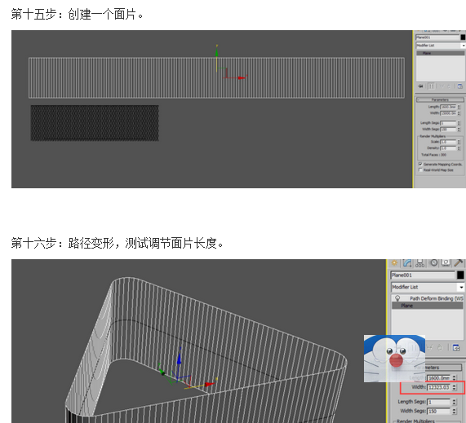Toggle the lightbulb for Path Deform Binding modifier
The image size is (466, 423).
click(x=397, y=298)
